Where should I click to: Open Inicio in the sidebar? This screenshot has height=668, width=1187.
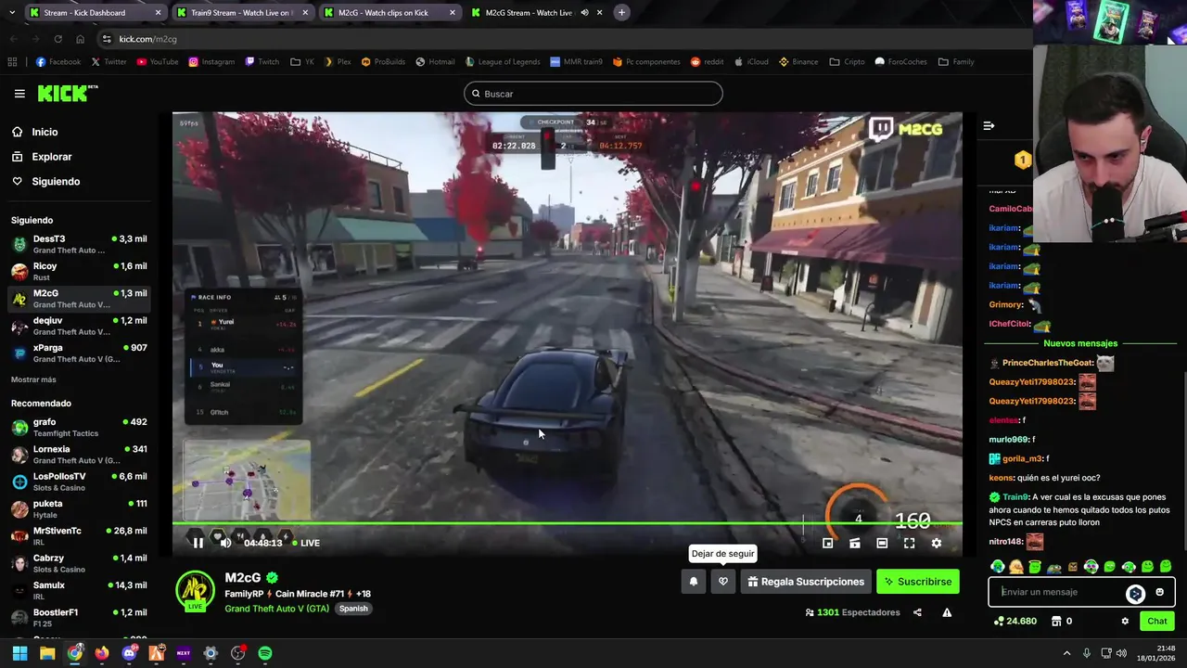tap(45, 132)
